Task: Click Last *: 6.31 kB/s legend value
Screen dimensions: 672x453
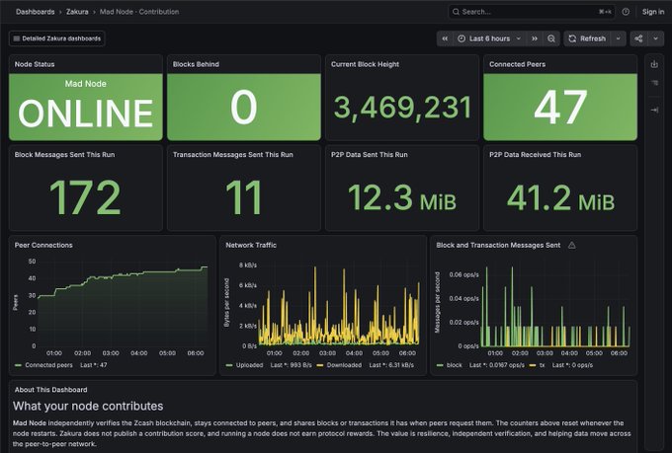Action: click(x=391, y=365)
